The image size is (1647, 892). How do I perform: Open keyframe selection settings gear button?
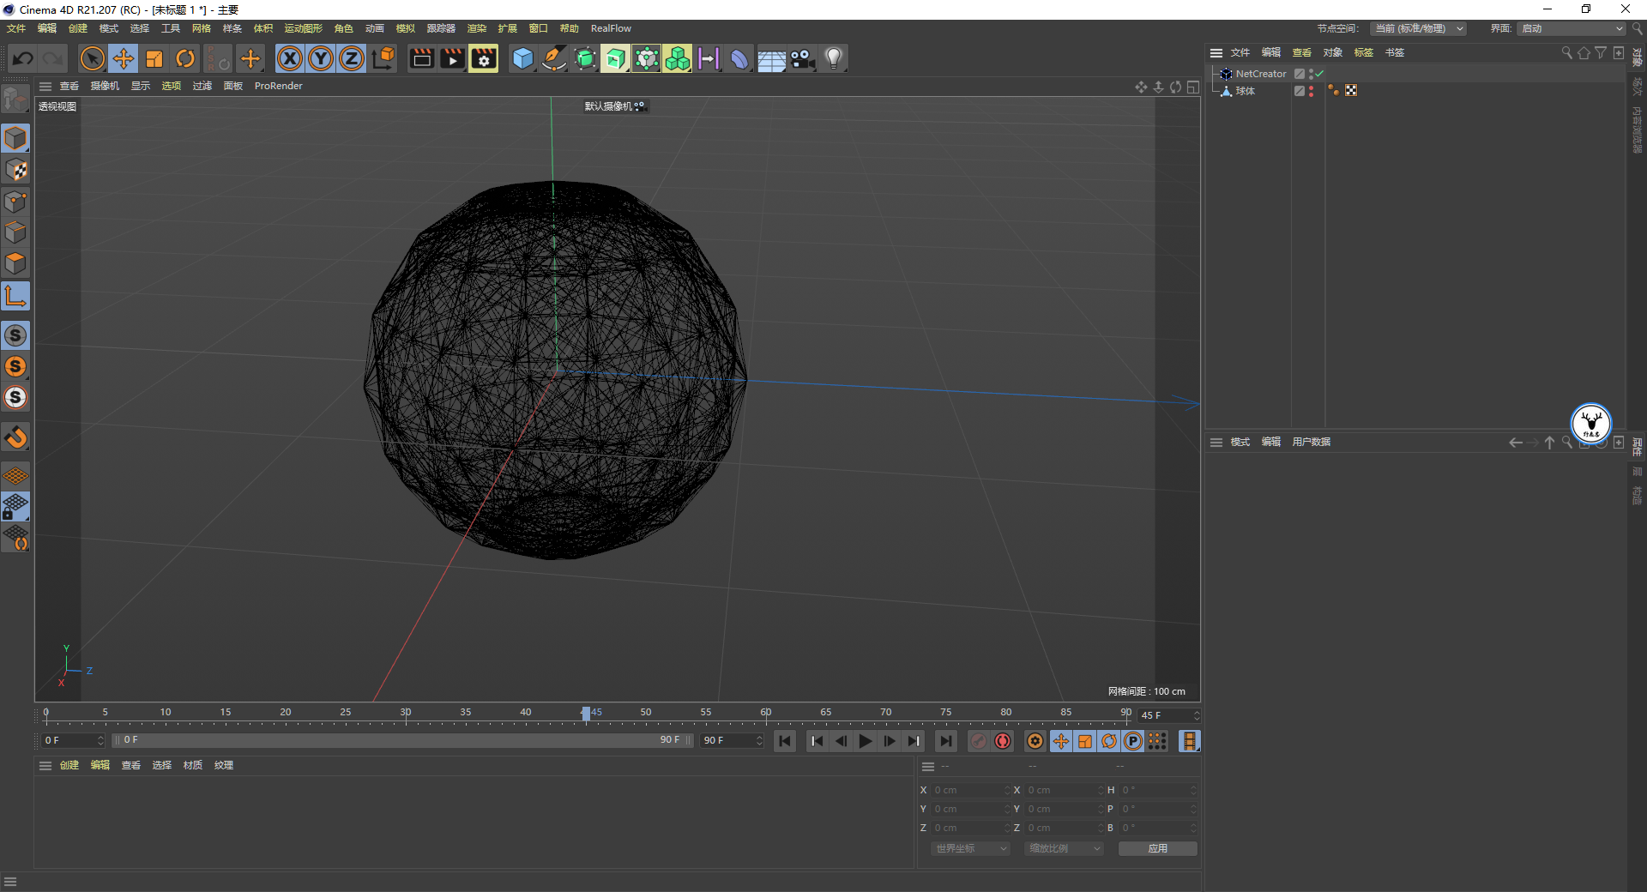click(1035, 741)
